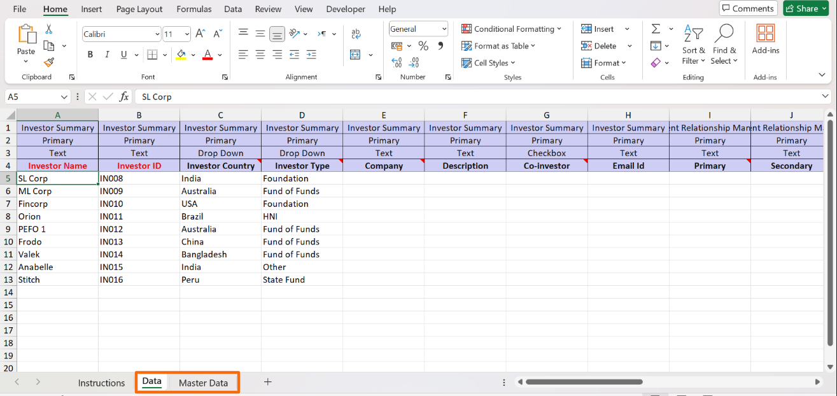837x396 pixels.
Task: Click the Percent Style icon
Action: coord(423,46)
